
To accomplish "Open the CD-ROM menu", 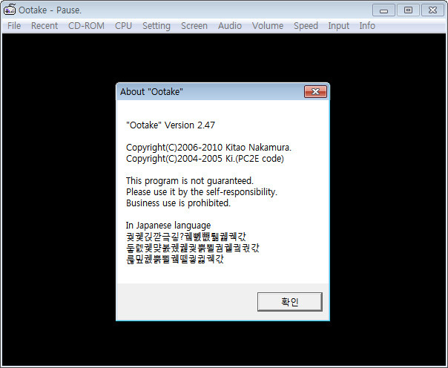I will click(x=86, y=26).
